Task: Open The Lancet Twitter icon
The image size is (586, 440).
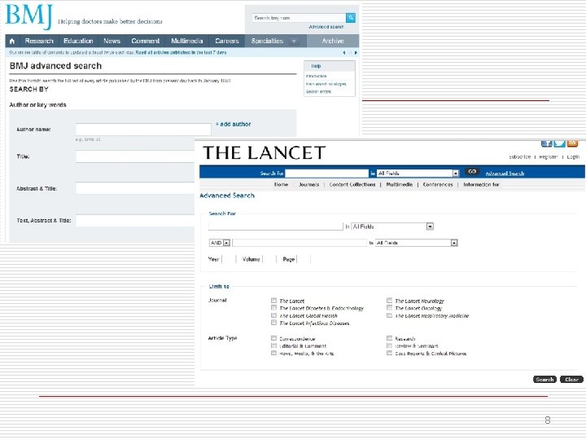Action: coord(559,143)
